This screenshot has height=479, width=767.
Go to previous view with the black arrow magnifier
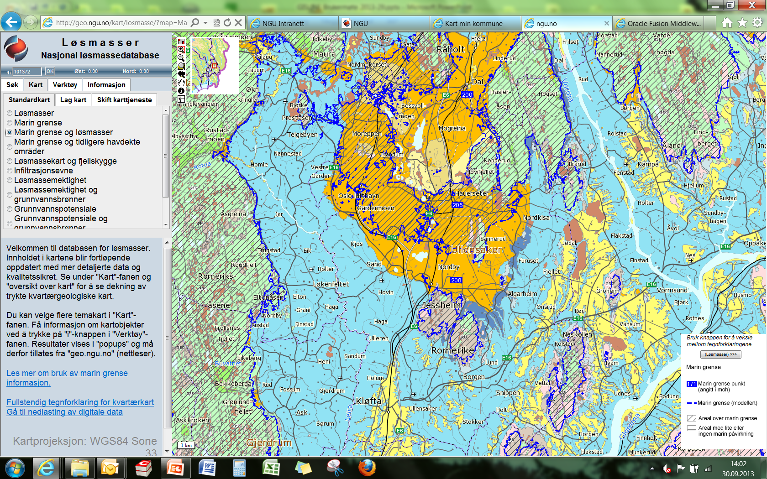pos(181,74)
